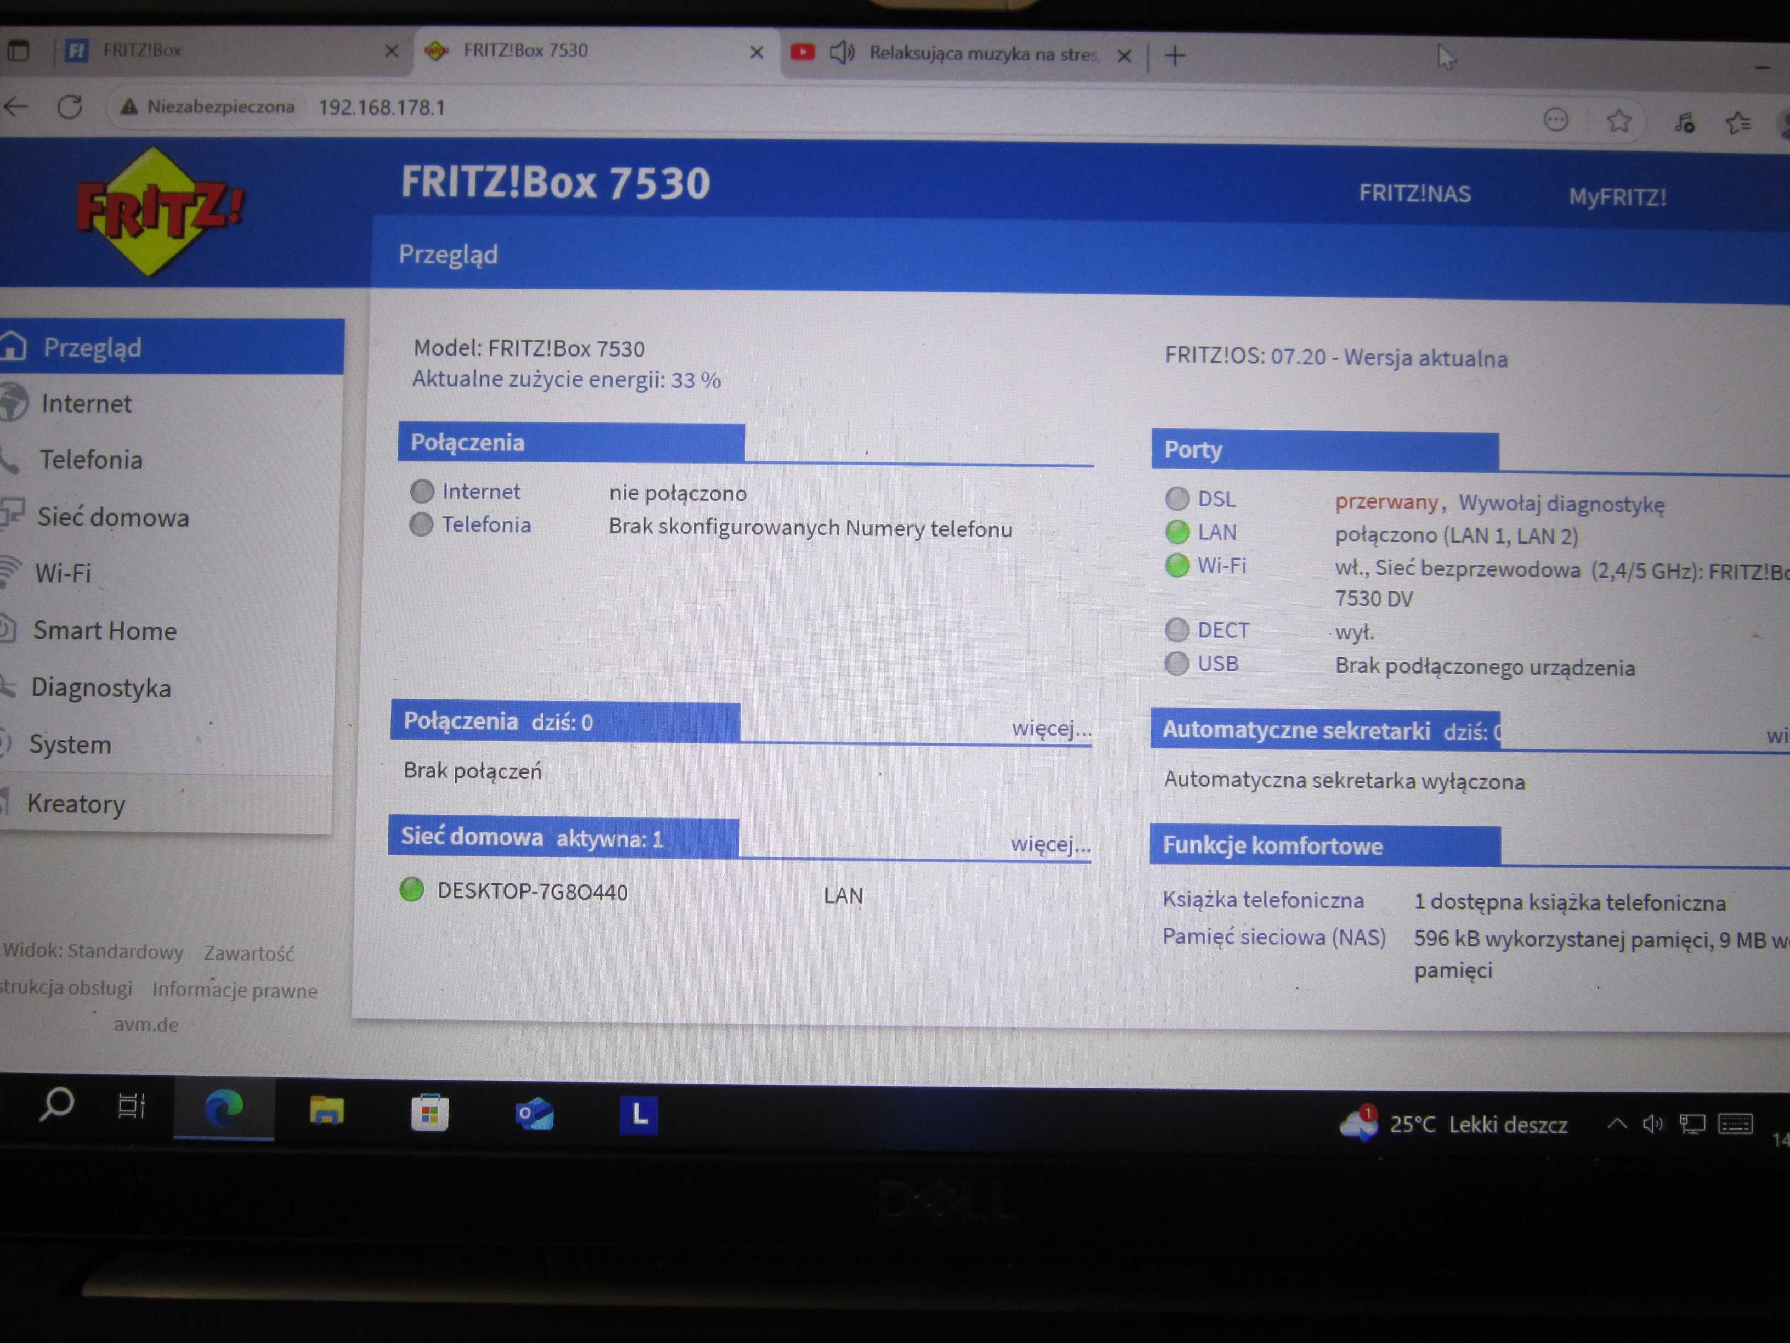The height and width of the screenshot is (1343, 1790).
Task: Add page to favorites with star icon
Action: click(1619, 121)
